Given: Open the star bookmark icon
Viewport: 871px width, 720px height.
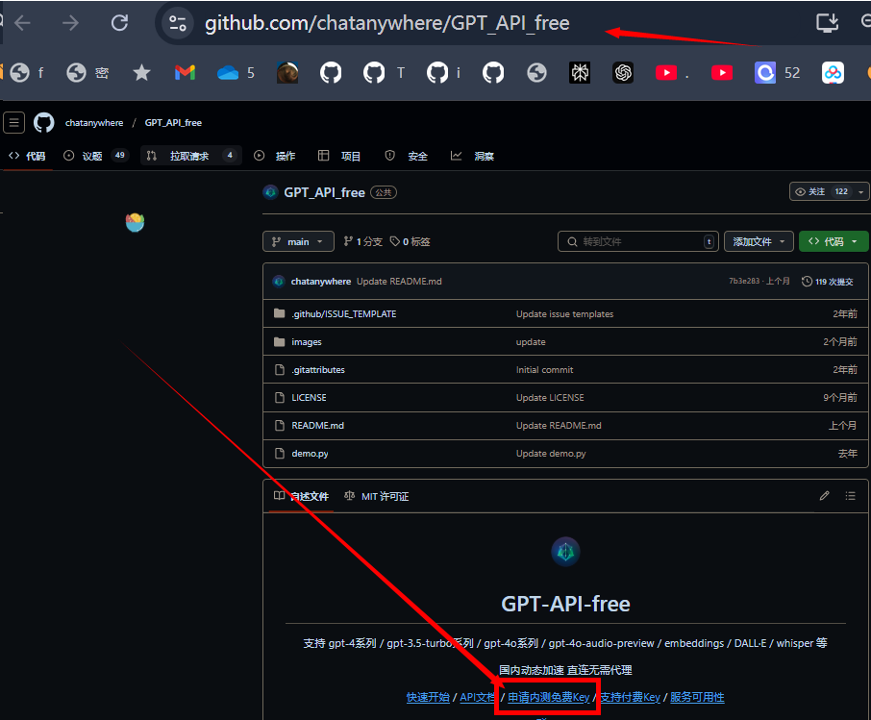Looking at the screenshot, I should click(x=141, y=73).
